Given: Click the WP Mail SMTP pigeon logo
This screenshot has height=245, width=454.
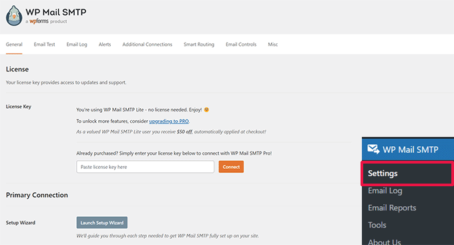Looking at the screenshot, I should tap(14, 15).
